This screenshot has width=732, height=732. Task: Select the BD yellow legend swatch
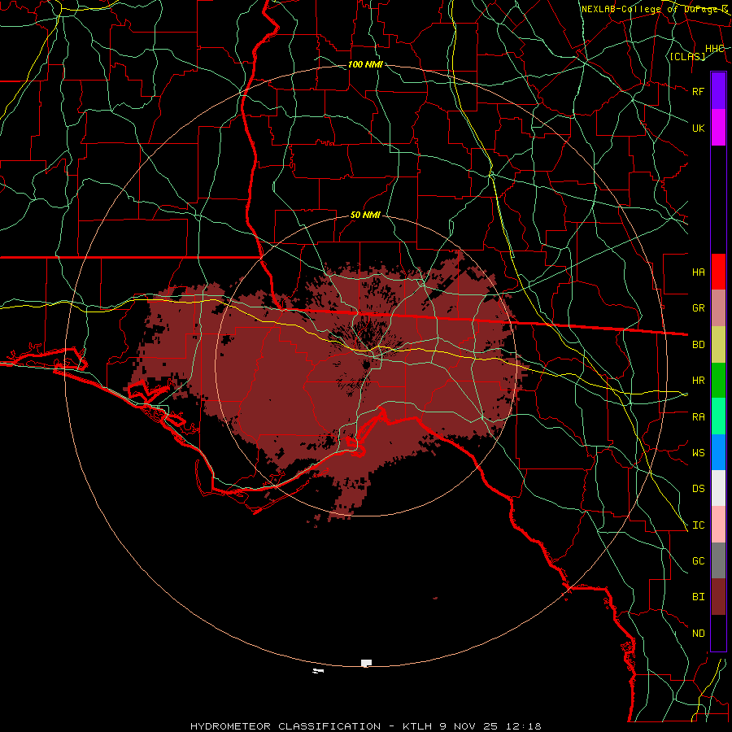pyautogui.click(x=718, y=345)
